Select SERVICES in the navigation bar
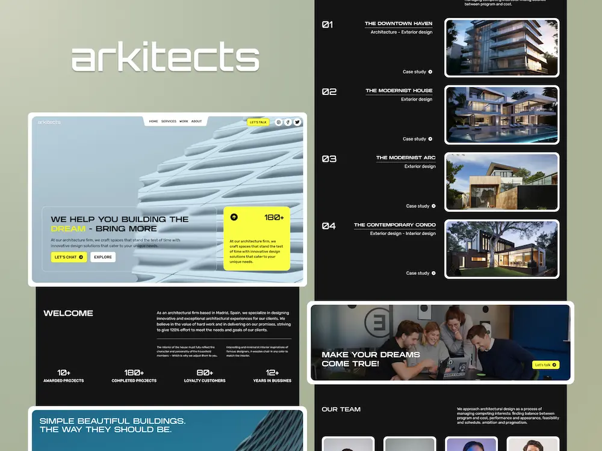Image resolution: width=602 pixels, height=451 pixels. [169, 121]
